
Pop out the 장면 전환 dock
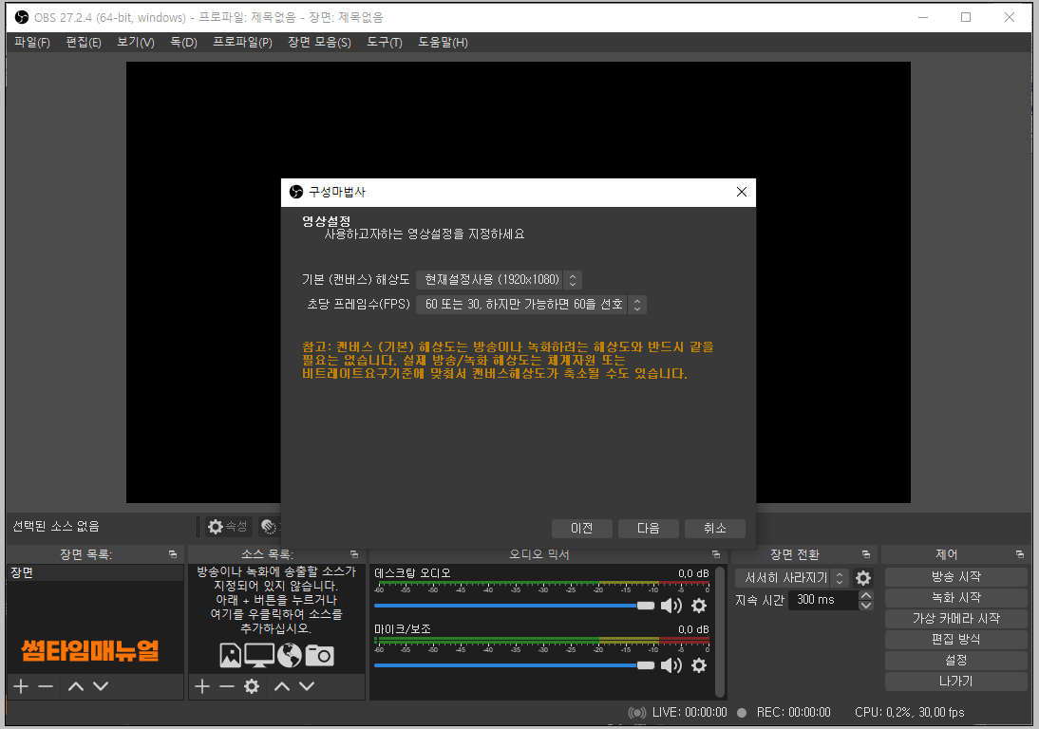click(866, 554)
